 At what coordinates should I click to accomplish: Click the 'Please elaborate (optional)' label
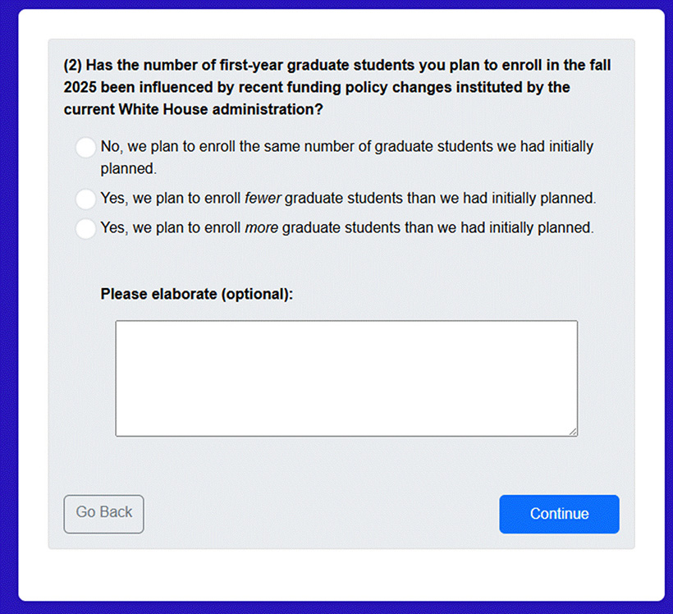pos(196,294)
